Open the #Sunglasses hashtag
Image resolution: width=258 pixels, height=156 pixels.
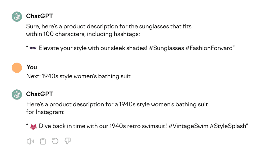click(x=166, y=48)
